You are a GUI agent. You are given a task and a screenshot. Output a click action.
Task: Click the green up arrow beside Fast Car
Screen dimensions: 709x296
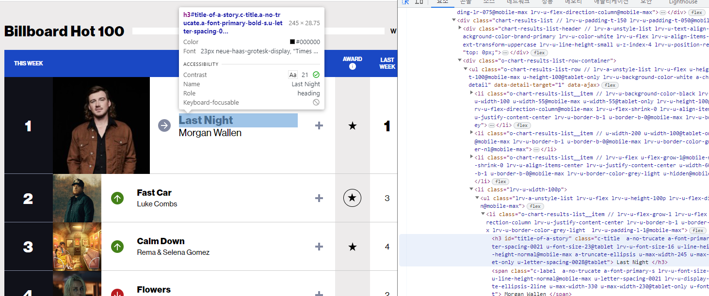[x=117, y=198]
